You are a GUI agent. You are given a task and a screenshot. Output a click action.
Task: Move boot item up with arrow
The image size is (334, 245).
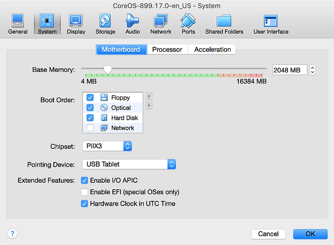[x=149, y=97]
